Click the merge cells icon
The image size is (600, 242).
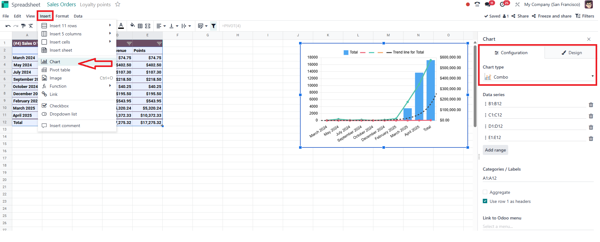[148, 26]
